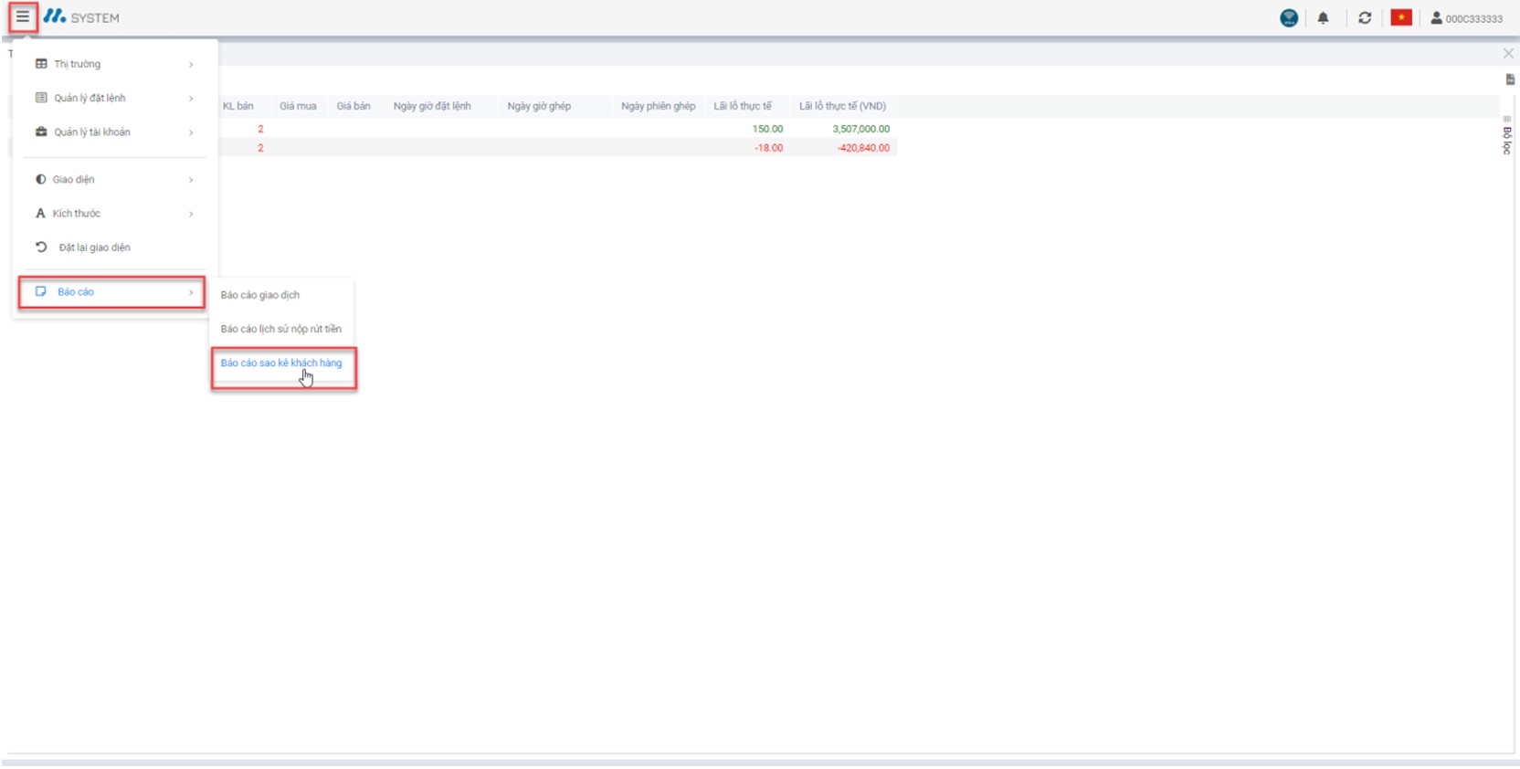Expand the Quản lý tài khoản submenu
Screen dimensions: 1520x769
114,132
